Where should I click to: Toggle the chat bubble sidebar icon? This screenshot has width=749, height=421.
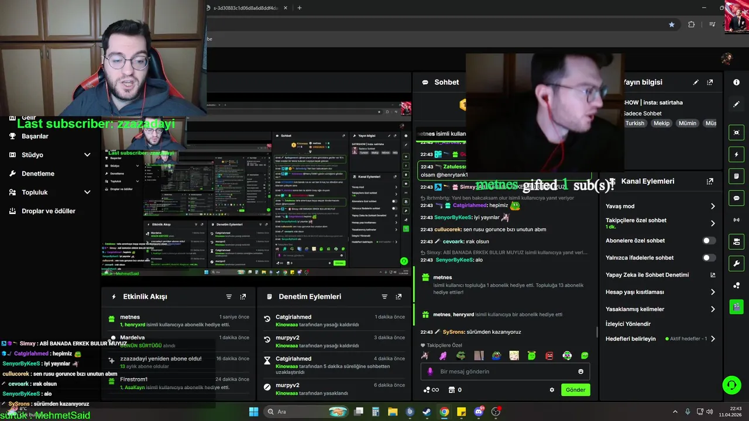click(x=736, y=198)
